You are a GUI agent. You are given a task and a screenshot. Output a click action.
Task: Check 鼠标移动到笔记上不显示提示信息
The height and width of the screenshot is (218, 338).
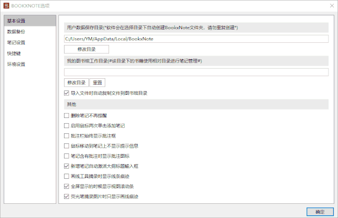pyautogui.click(x=67, y=146)
